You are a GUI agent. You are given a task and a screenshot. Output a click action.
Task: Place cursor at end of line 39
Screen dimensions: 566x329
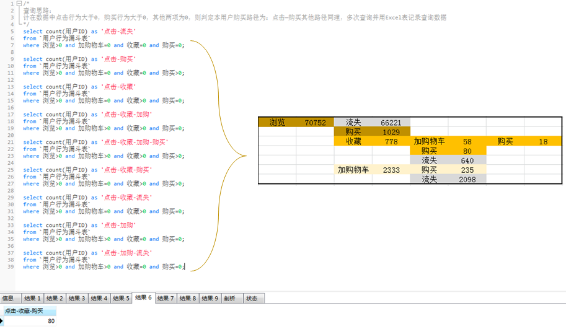click(x=185, y=267)
